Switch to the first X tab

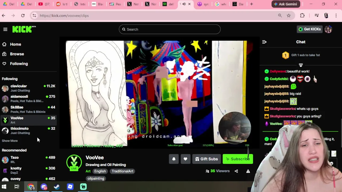click(x=133, y=4)
